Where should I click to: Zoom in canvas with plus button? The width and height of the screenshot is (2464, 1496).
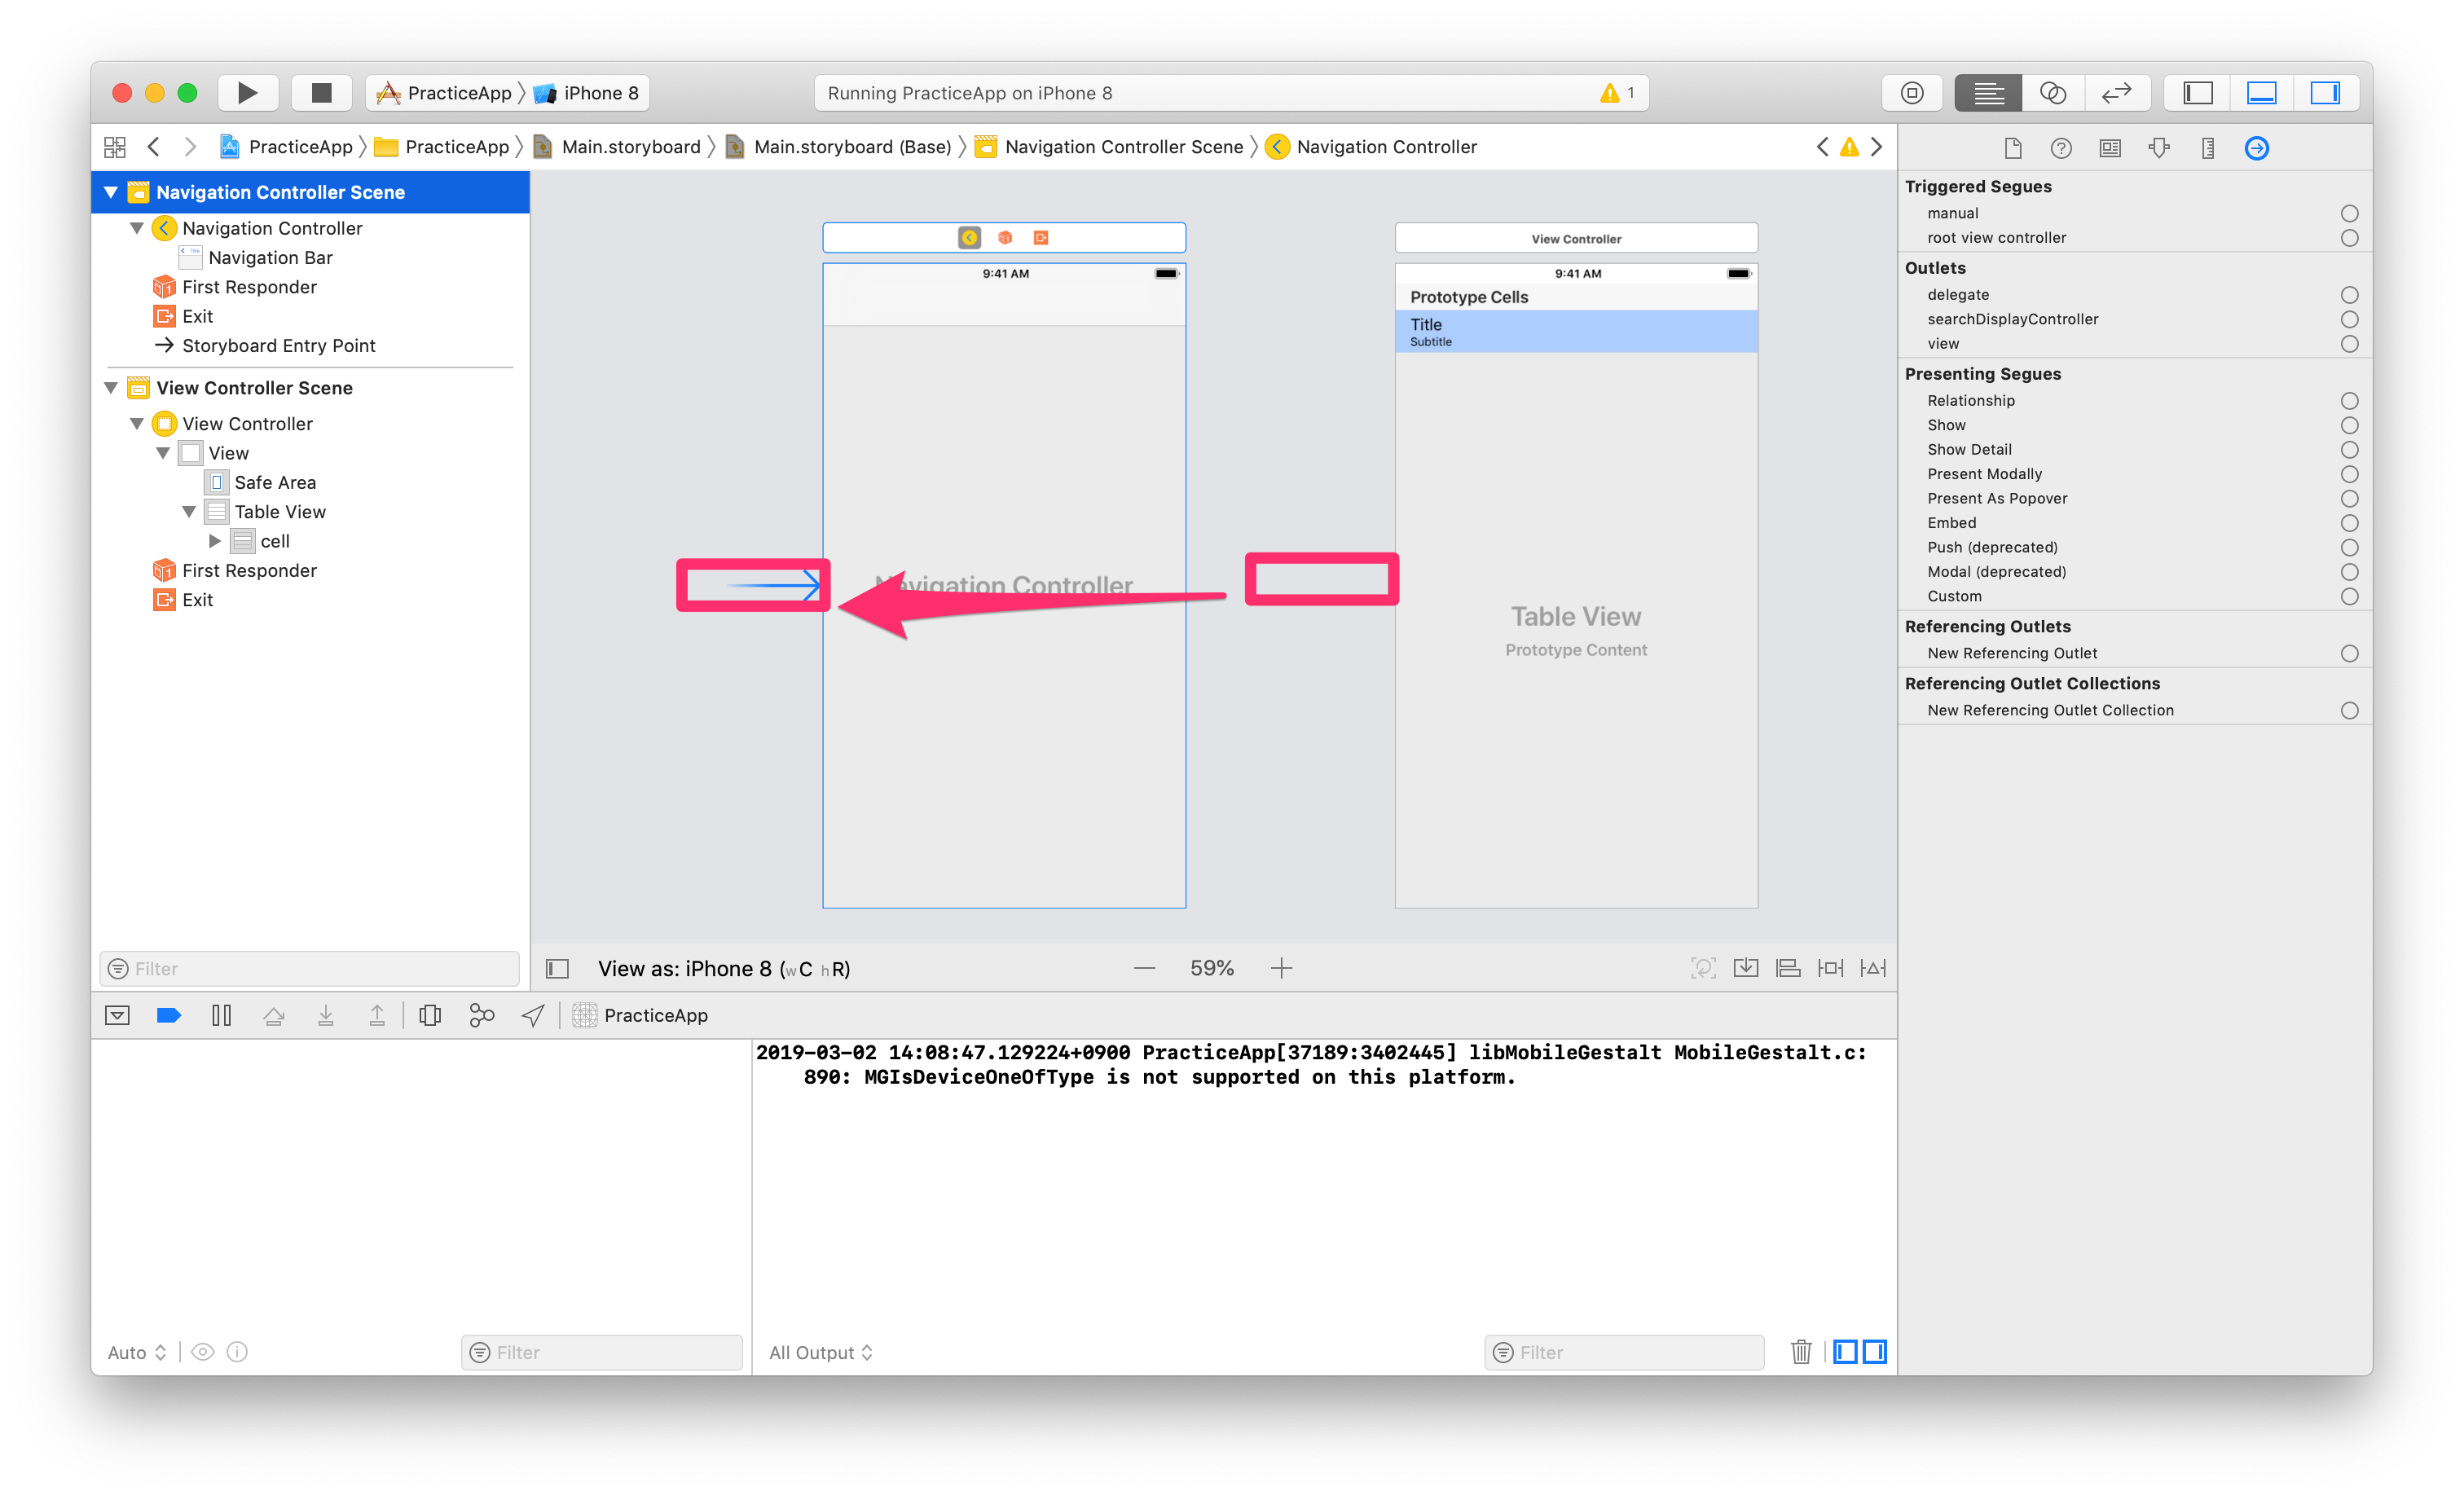pyautogui.click(x=1281, y=968)
